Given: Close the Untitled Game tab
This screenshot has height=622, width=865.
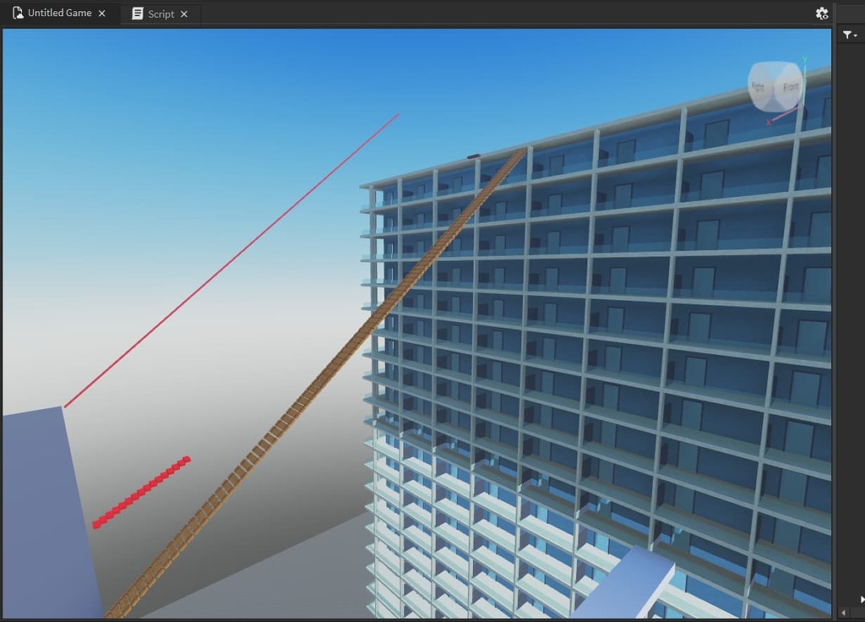Looking at the screenshot, I should click(101, 13).
